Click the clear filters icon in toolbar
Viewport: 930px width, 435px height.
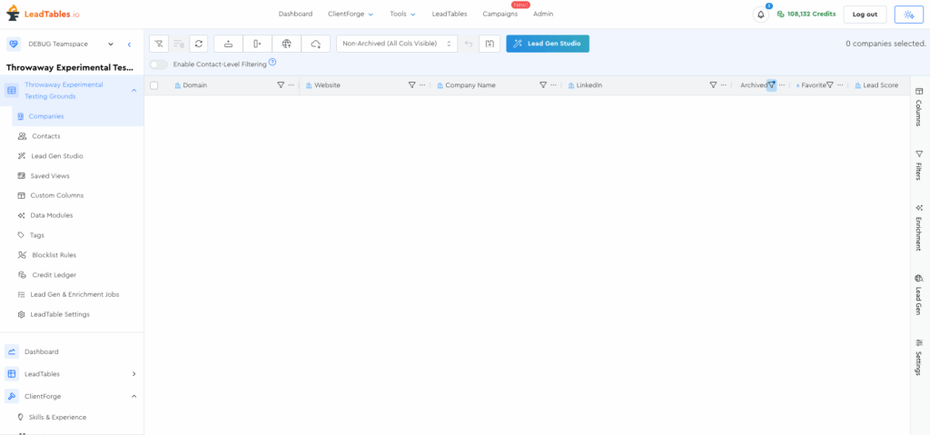click(x=159, y=44)
